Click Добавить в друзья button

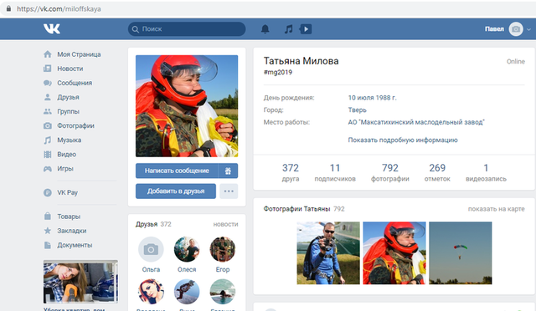click(176, 191)
